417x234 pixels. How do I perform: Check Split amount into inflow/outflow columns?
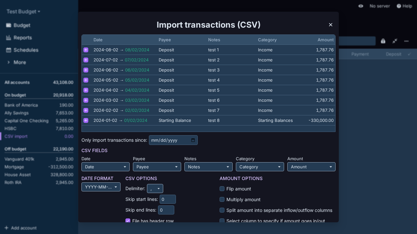click(222, 210)
